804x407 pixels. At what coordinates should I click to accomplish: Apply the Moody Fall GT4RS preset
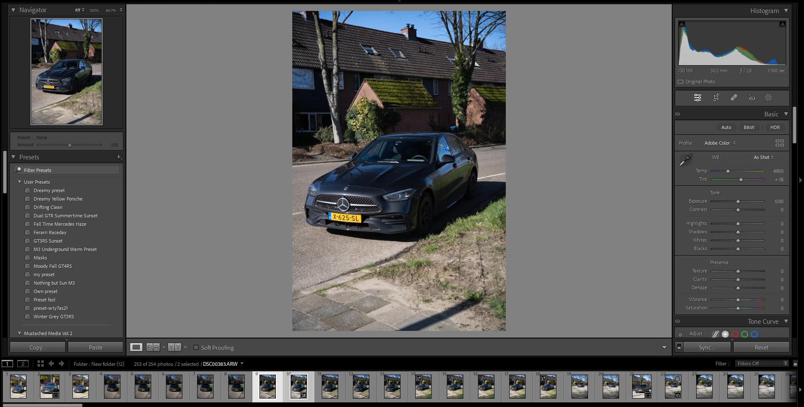coord(53,266)
